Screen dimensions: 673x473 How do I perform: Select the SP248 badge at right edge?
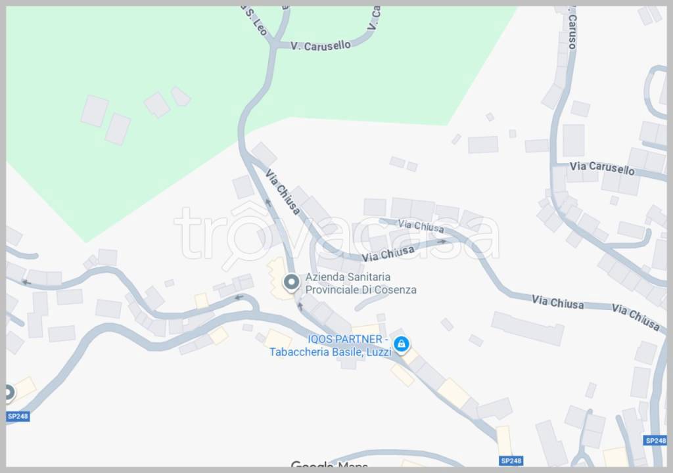pos(655,440)
